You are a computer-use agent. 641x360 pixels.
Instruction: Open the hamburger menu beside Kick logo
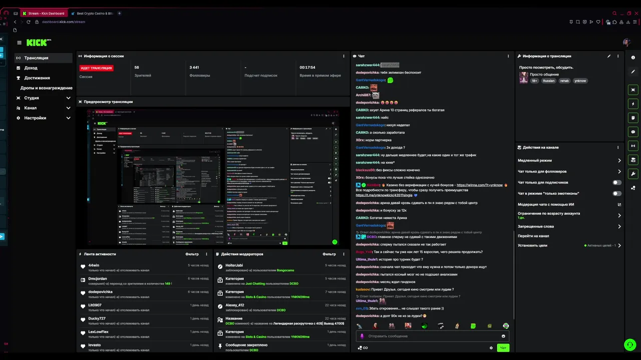[x=19, y=42]
